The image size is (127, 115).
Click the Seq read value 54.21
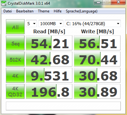pyautogui.click(x=49, y=43)
